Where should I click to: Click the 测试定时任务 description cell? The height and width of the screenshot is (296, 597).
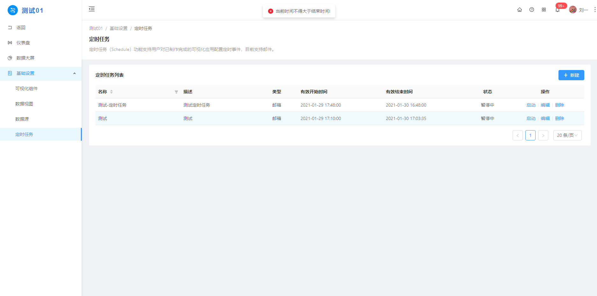pyautogui.click(x=197, y=105)
